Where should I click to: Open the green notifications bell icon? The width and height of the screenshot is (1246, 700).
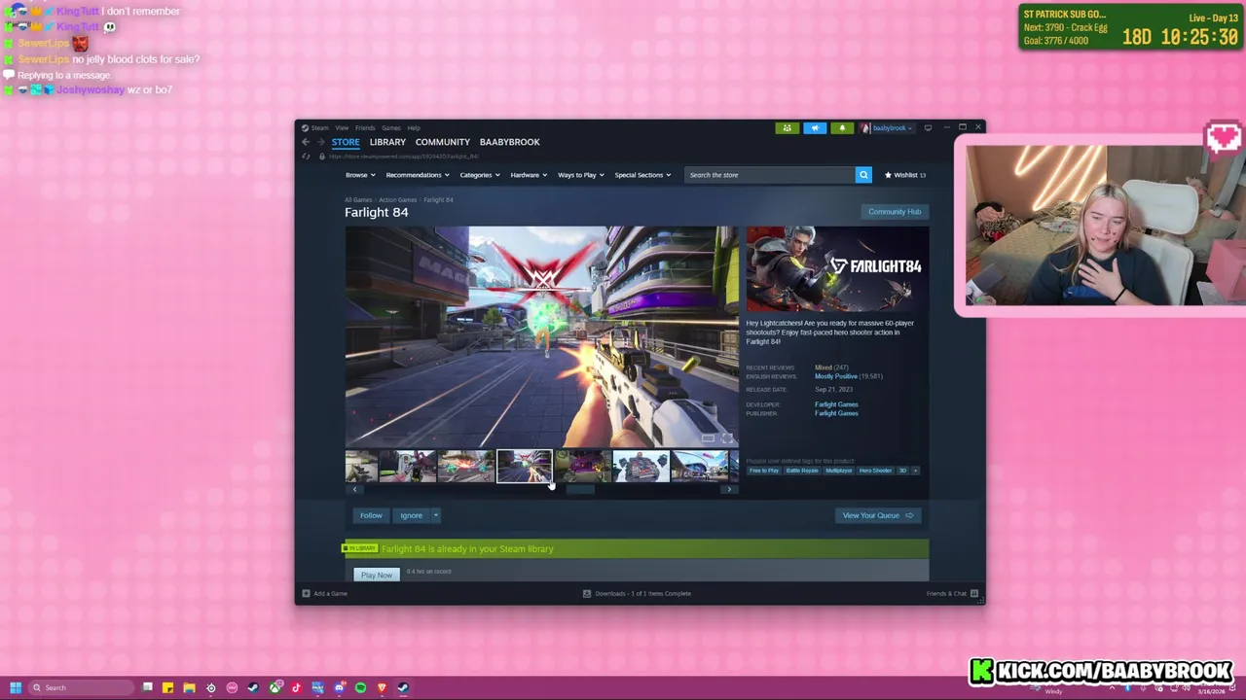click(x=842, y=127)
